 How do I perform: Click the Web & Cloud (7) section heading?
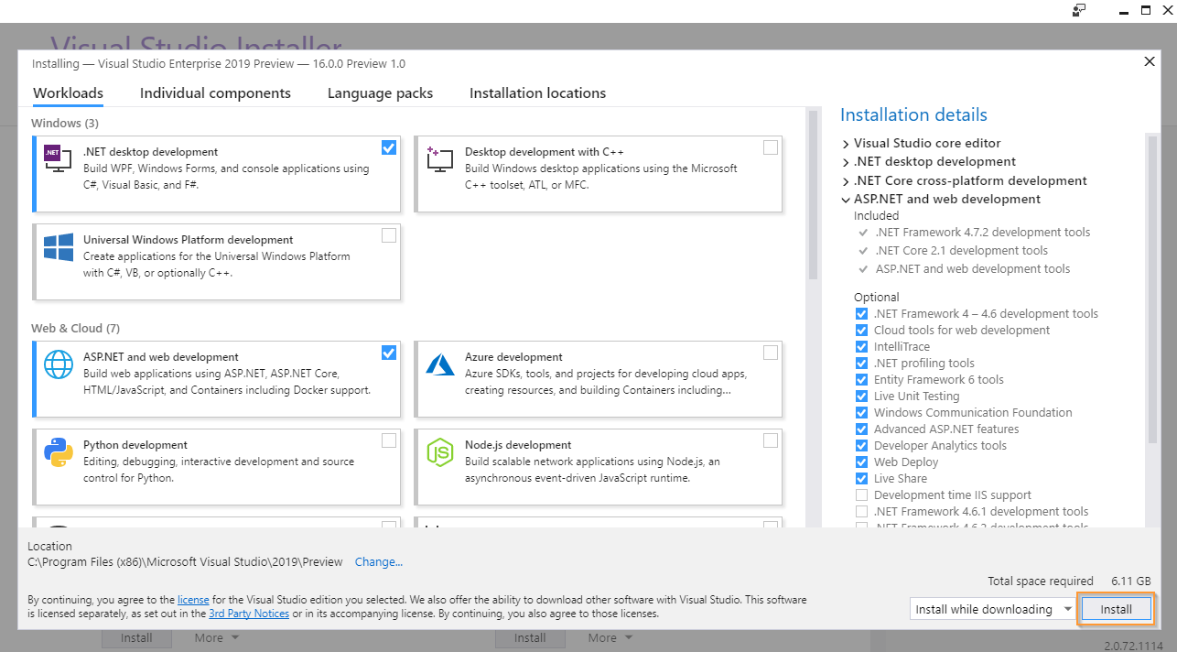[75, 328]
